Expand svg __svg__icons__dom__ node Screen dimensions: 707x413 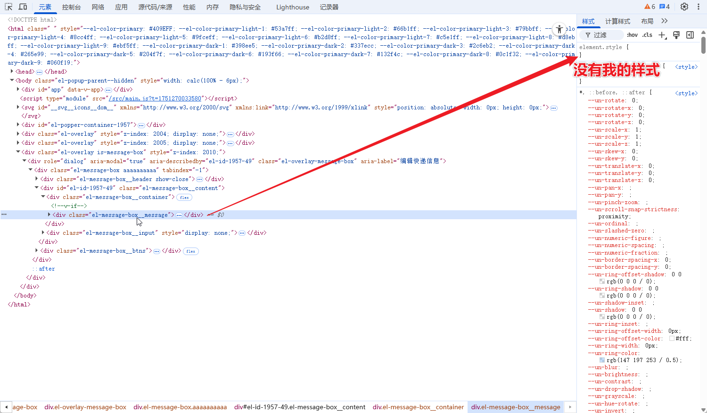click(x=18, y=107)
